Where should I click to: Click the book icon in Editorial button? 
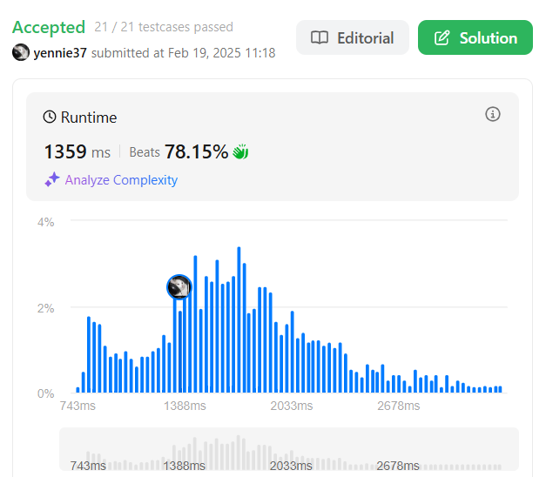click(x=320, y=37)
